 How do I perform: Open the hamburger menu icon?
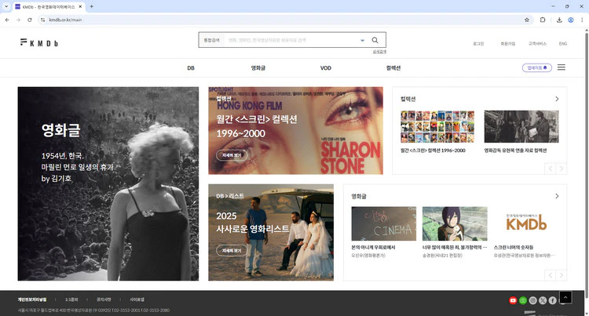562,68
